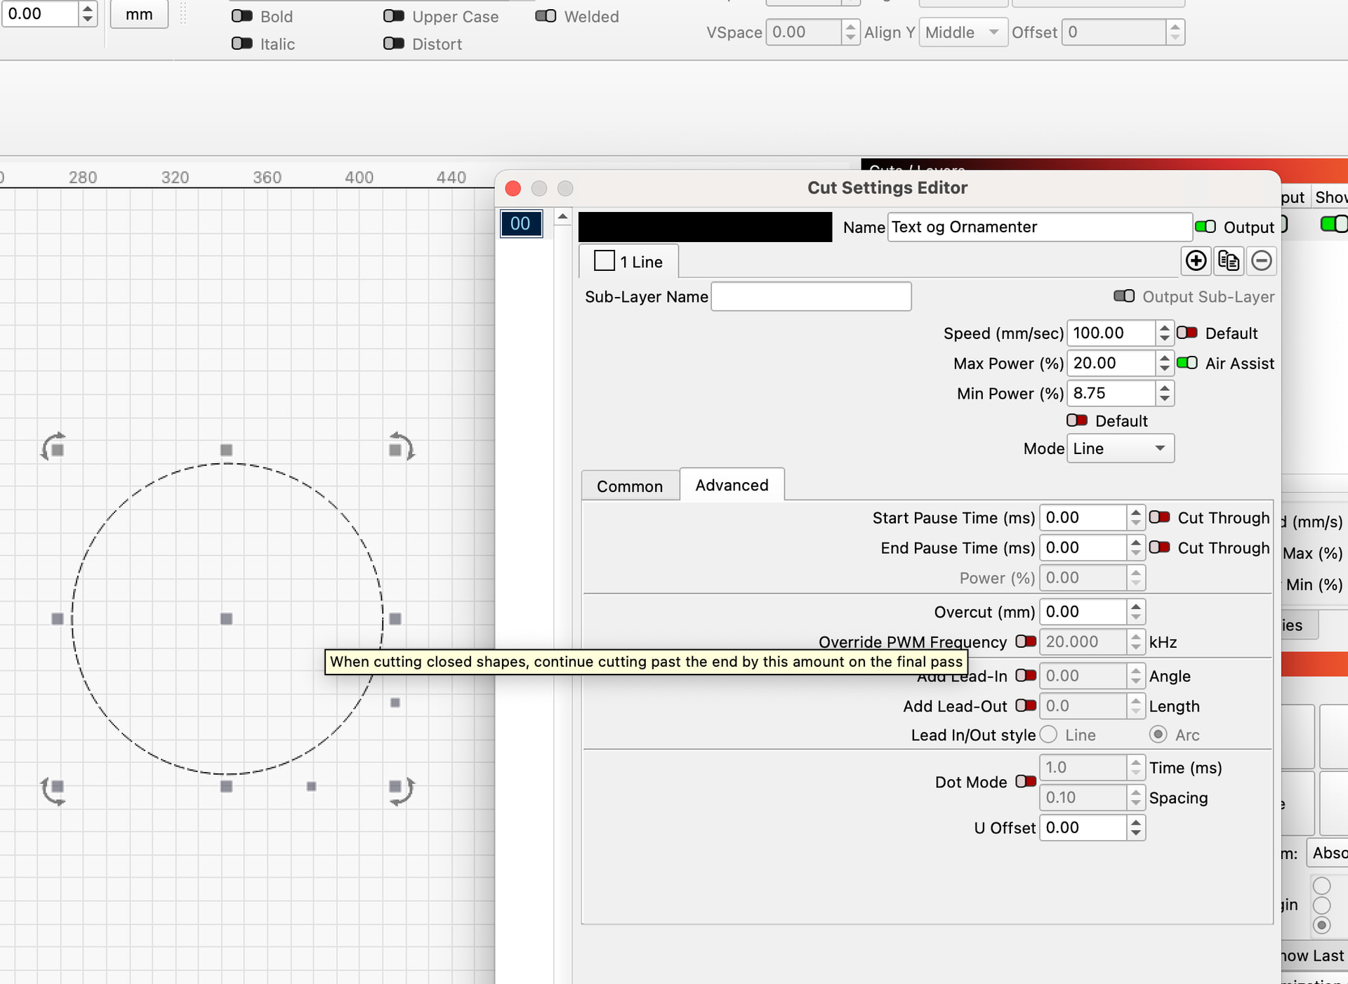Open the Align Y Middle dropdown
Viewport: 1348px width, 984px height.
963,32
